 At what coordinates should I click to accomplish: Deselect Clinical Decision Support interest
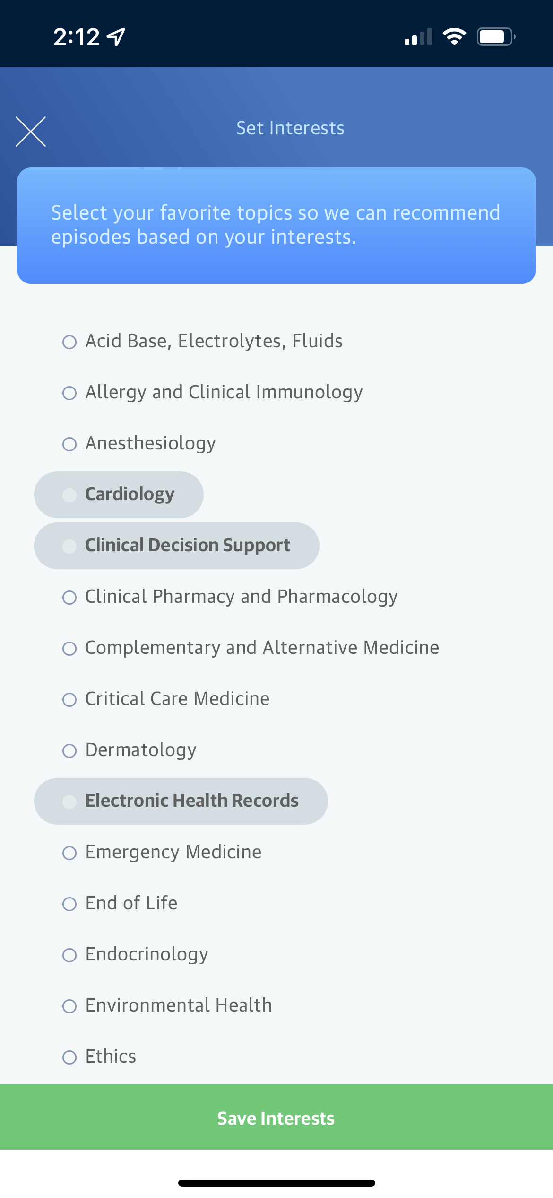point(177,546)
